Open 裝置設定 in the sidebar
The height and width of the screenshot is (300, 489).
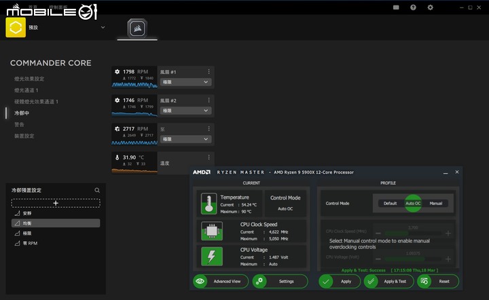point(24,136)
